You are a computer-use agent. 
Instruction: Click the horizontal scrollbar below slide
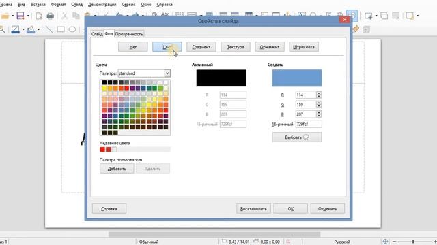coord(214,234)
